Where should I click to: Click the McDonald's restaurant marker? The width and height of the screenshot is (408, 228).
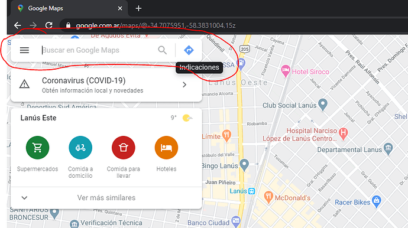268,197
